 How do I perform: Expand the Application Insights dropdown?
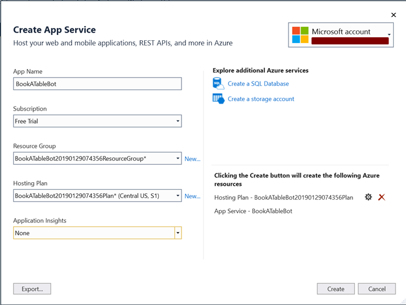(x=178, y=233)
